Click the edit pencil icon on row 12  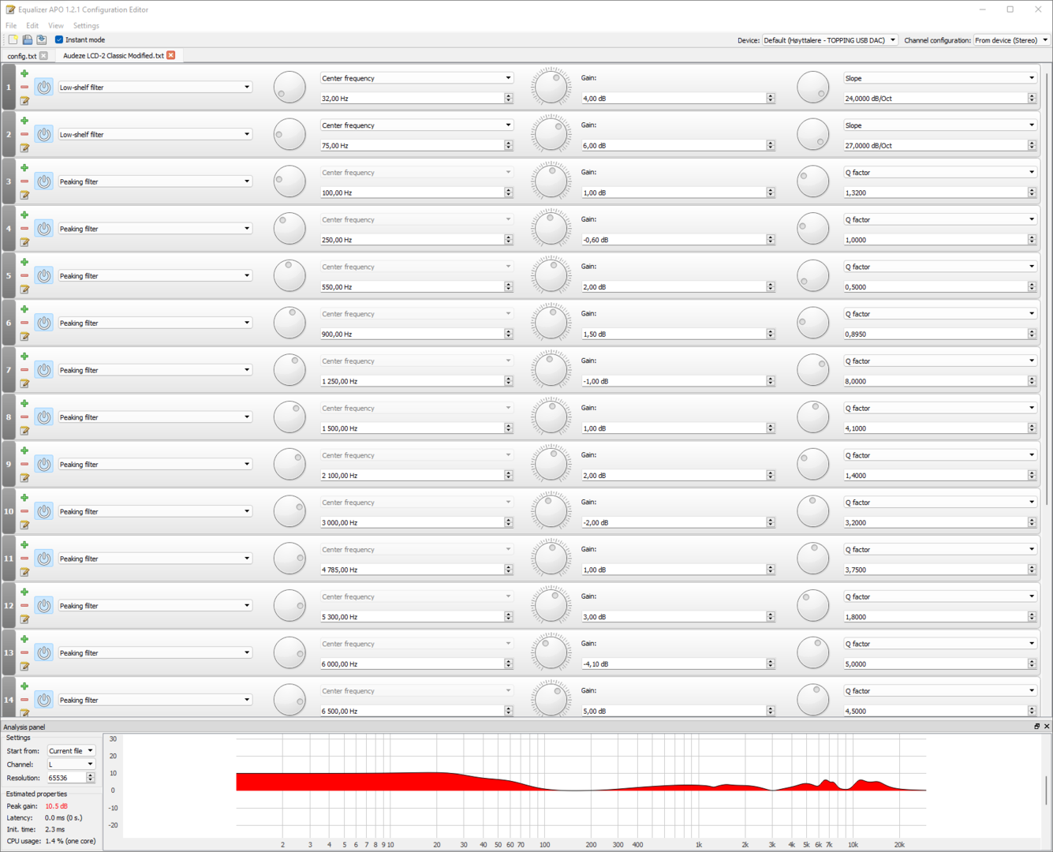[x=24, y=619]
